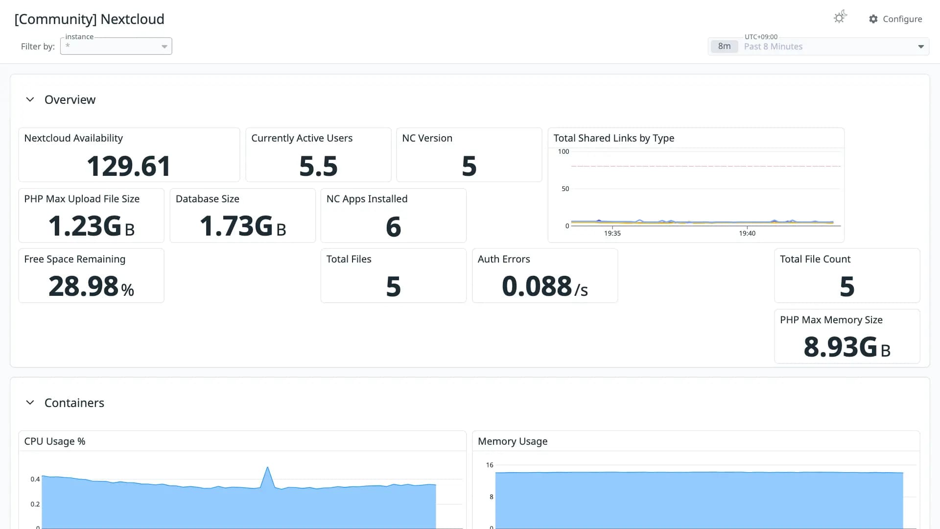Click the Total Files widget title
This screenshot has height=529, width=940.
tap(349, 259)
